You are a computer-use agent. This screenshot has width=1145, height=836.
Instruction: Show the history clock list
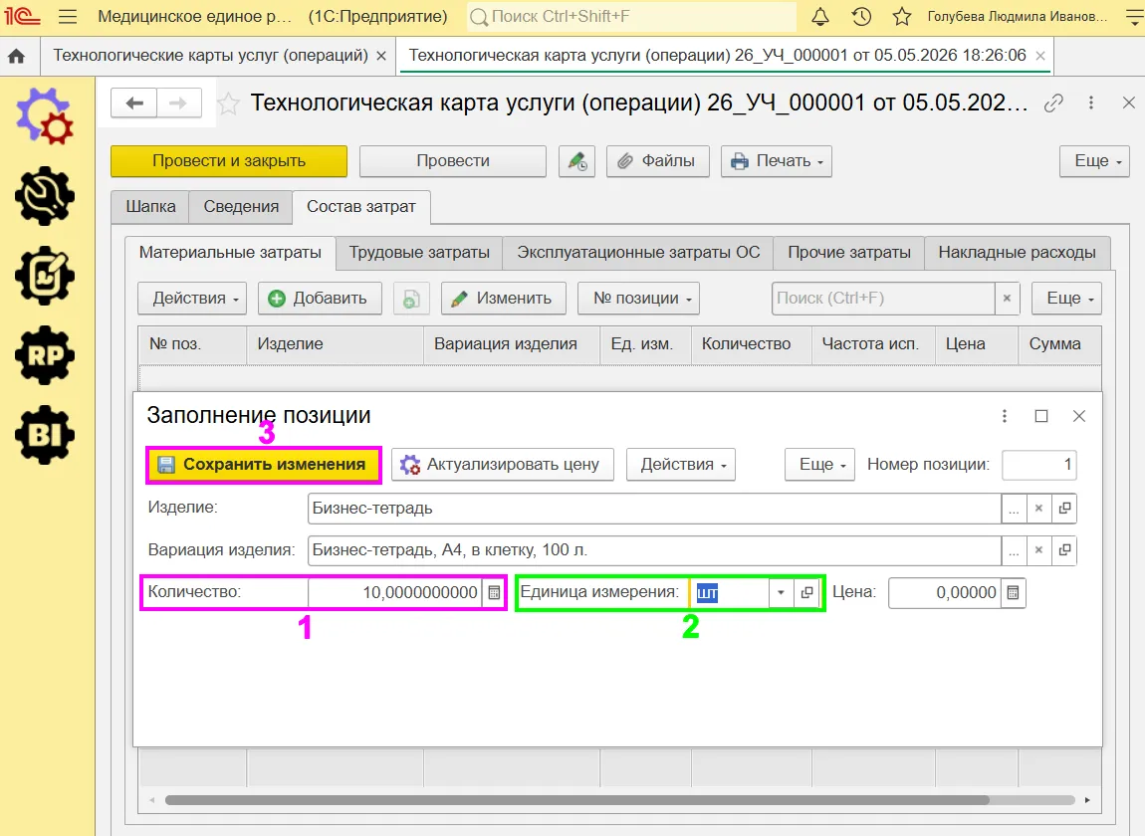861,16
